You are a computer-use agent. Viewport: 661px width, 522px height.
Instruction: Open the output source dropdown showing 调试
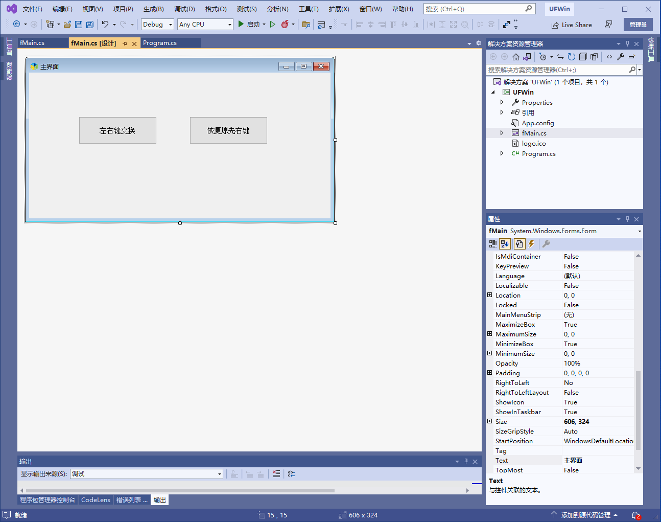(x=220, y=474)
